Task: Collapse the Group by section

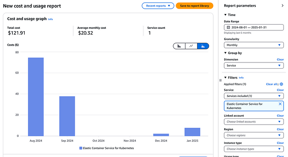Action: coord(225,53)
